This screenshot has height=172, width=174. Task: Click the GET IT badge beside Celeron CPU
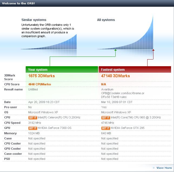click(33, 118)
